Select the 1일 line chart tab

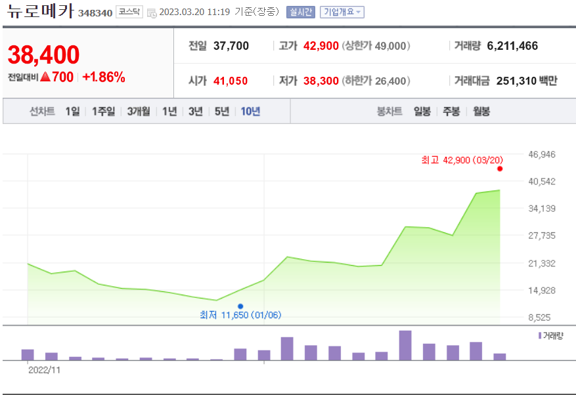click(72, 112)
